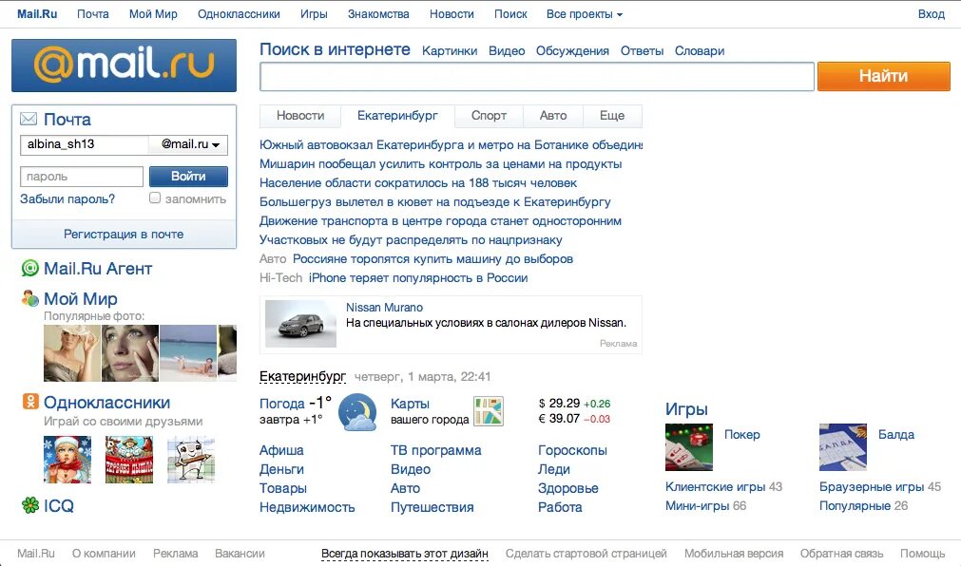Open the Покер game thumbnail
The height and width of the screenshot is (566, 961).
(x=689, y=447)
